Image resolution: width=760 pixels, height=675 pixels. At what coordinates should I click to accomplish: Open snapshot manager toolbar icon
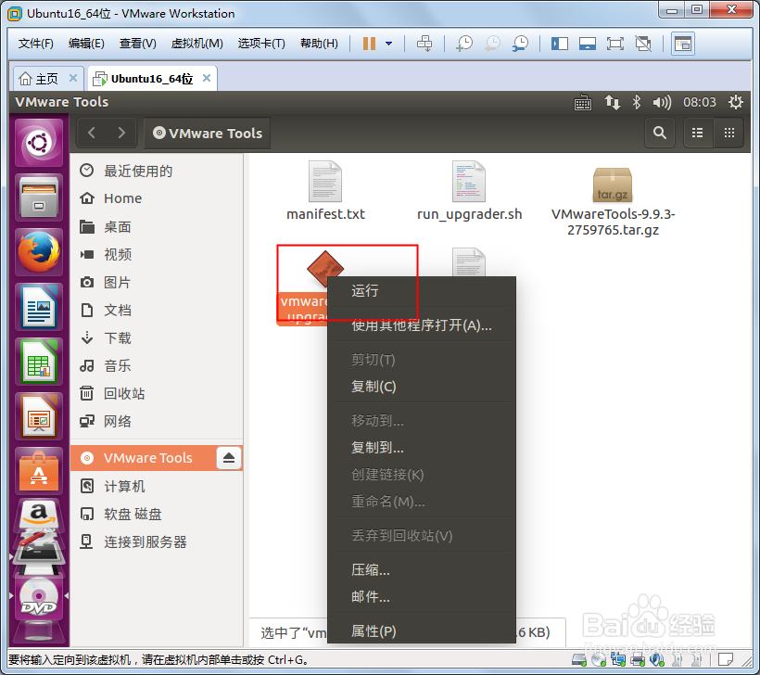pyautogui.click(x=521, y=44)
